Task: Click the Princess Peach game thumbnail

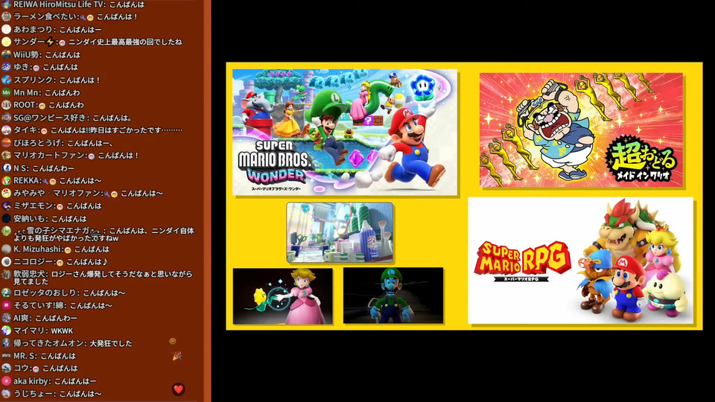Action: tap(283, 296)
